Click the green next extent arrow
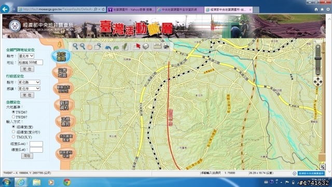This screenshot has width=332, height=187. tap(116, 47)
